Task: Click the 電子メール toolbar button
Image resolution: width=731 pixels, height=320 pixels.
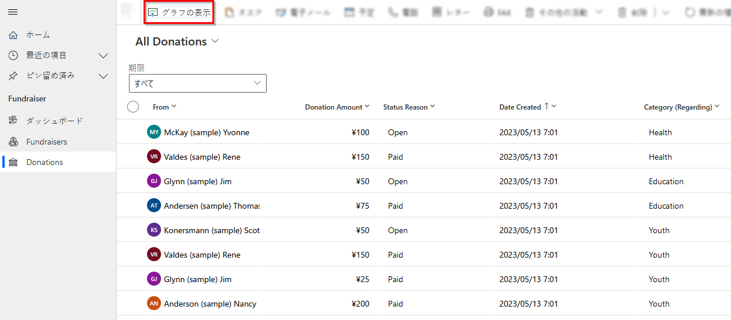Action: click(x=303, y=12)
